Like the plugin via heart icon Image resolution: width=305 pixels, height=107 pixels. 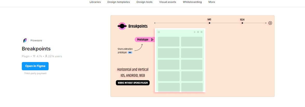(34, 56)
